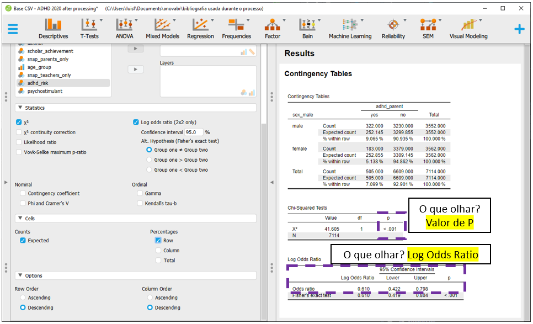Open the Descriptives analysis menu
The image size is (533, 324).
pos(53,29)
